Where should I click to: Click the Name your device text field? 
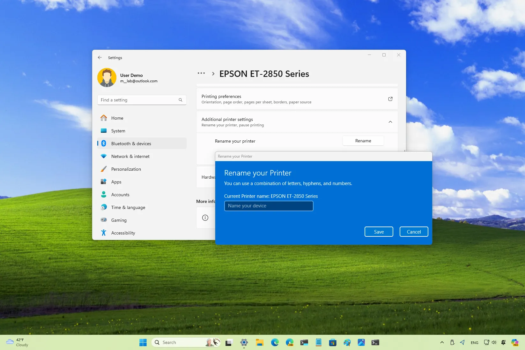point(269,206)
